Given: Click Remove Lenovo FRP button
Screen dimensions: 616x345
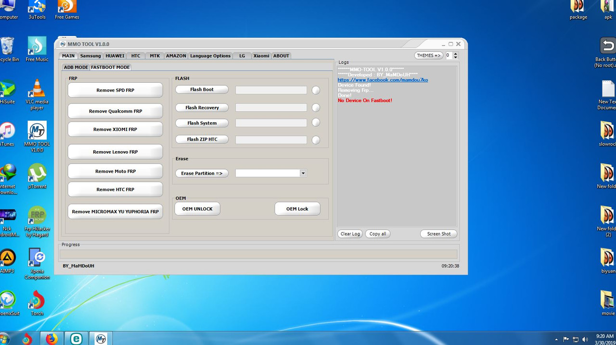Looking at the screenshot, I should 115,152.
